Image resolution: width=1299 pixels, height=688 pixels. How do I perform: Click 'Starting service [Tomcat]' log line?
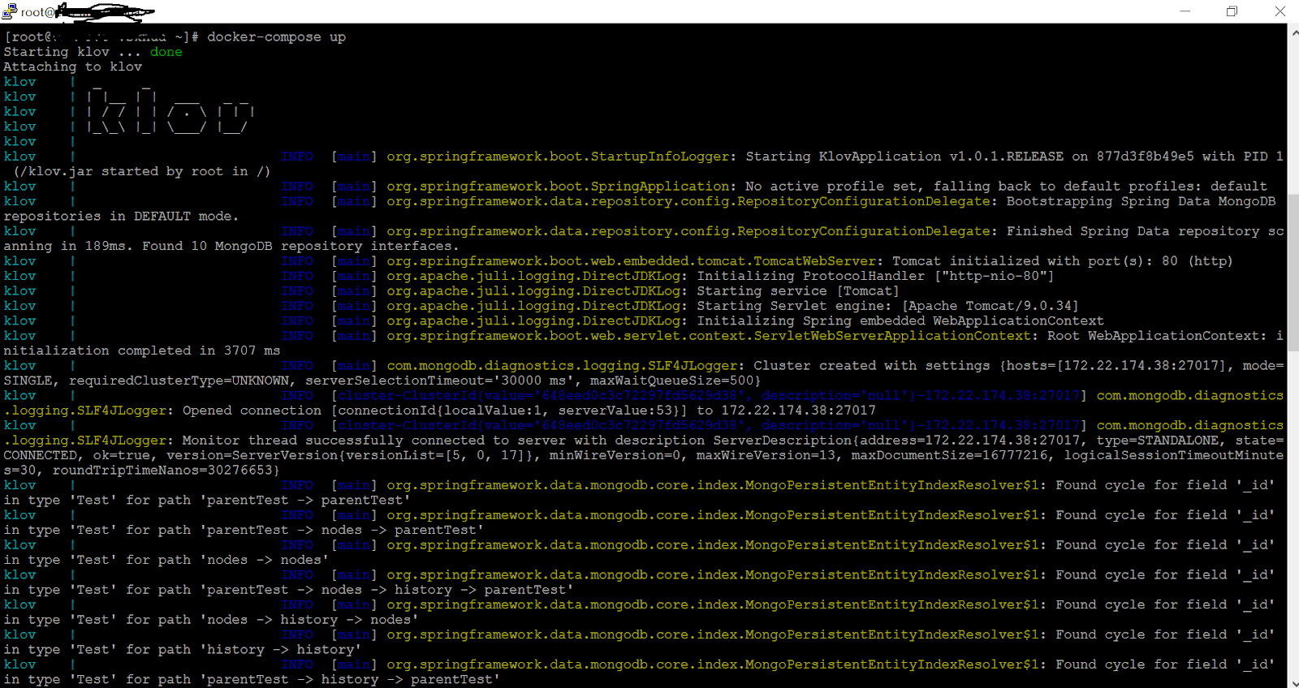(798, 291)
